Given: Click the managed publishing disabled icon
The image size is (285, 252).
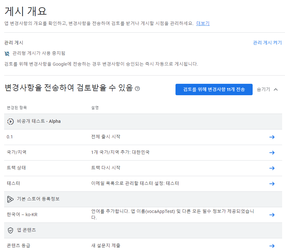Looking at the screenshot, I should (7, 53).
